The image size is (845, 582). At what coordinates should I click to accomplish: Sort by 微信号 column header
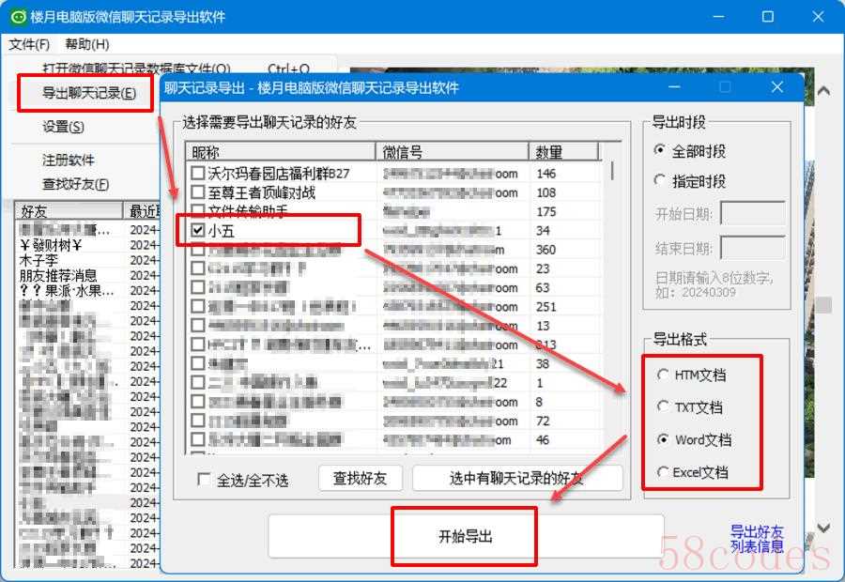click(453, 152)
